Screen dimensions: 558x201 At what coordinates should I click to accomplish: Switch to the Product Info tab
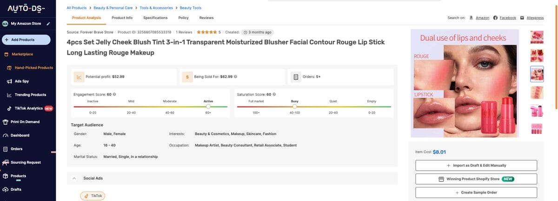(x=122, y=18)
